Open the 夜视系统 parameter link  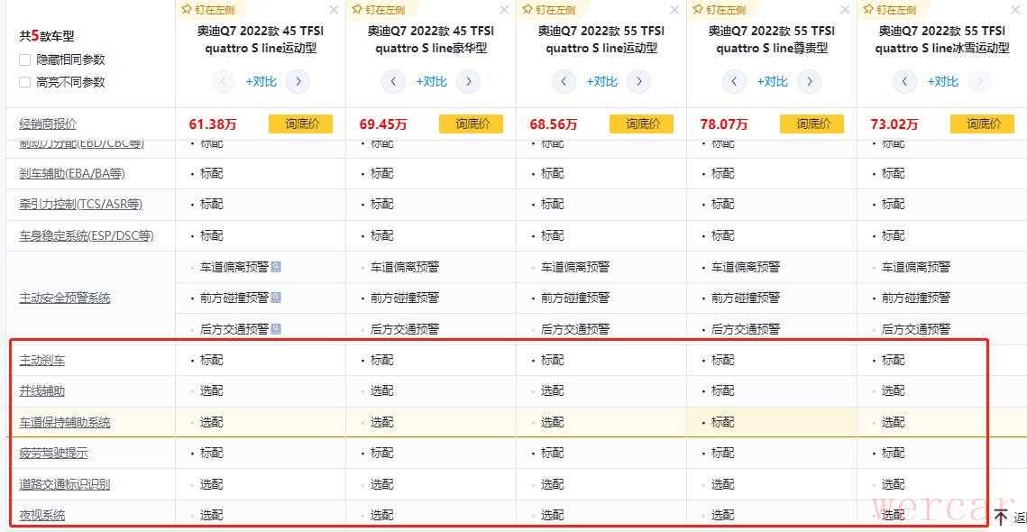tap(42, 515)
